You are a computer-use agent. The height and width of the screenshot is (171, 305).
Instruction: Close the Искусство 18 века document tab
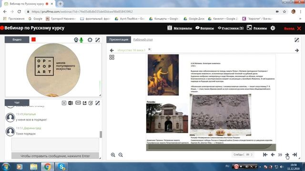point(149,49)
